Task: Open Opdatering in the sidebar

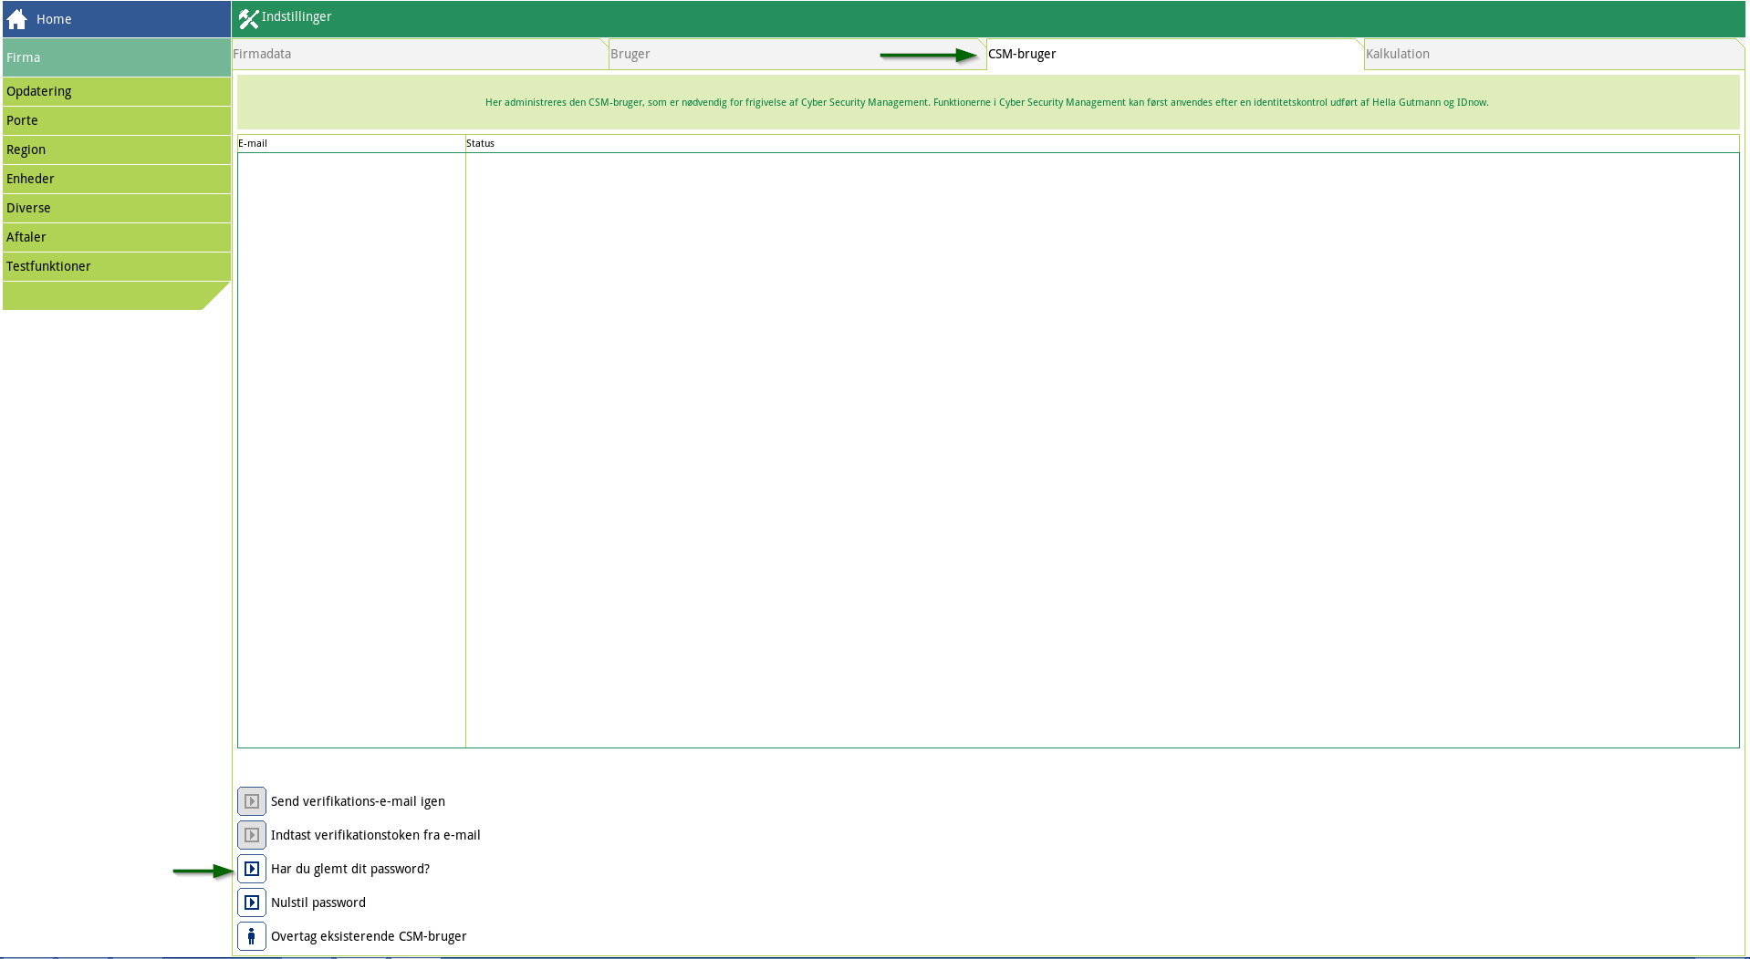Action: pyautogui.click(x=117, y=91)
